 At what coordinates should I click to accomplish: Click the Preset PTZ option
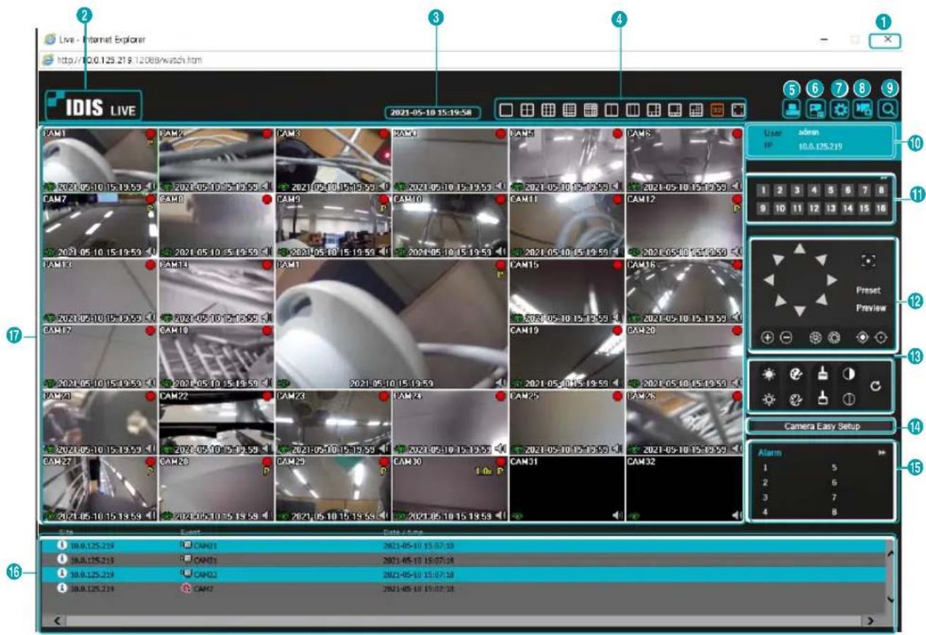tap(868, 291)
